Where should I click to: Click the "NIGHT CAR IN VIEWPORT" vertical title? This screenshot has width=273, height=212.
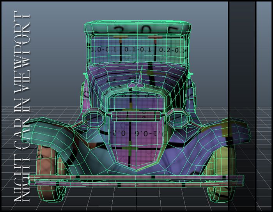pyautogui.click(x=22, y=106)
